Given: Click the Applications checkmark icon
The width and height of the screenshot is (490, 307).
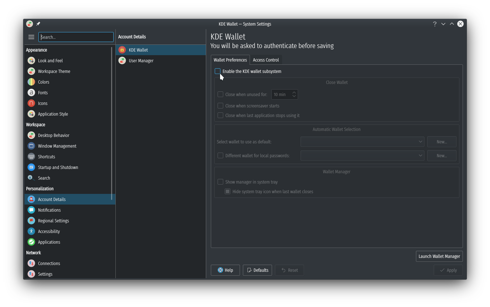Looking at the screenshot, I should pos(31,242).
